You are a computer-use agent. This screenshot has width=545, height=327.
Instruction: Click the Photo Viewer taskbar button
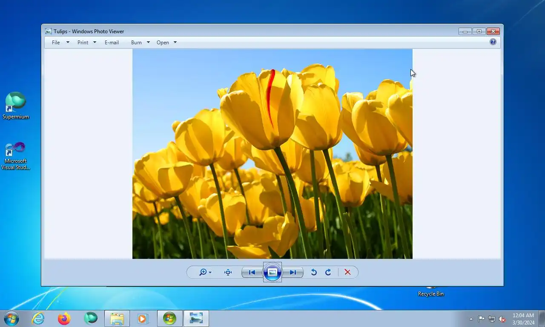196,318
